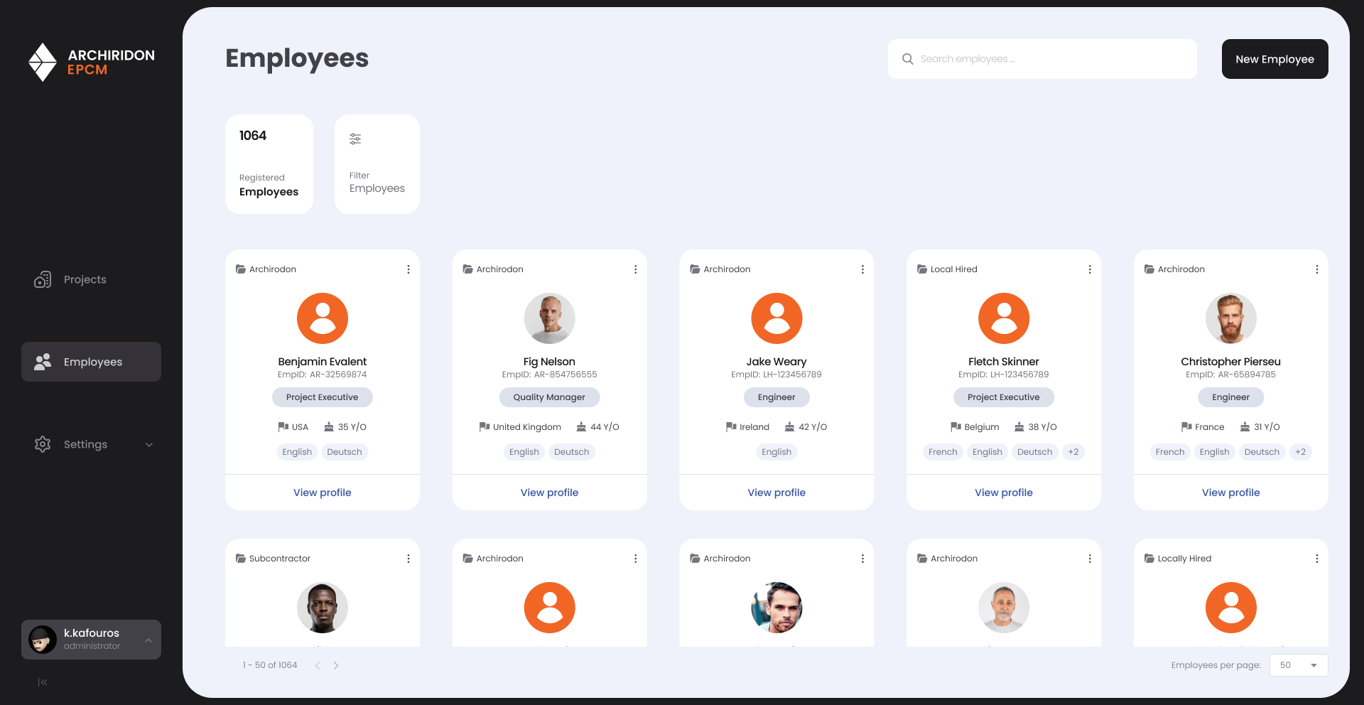Open three-dot menu on Fig Nelson card
Screen dimensions: 1364x705
(635, 269)
